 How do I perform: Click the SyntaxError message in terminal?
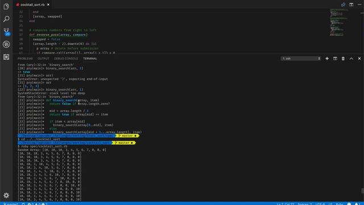pyautogui.click(x=63, y=79)
